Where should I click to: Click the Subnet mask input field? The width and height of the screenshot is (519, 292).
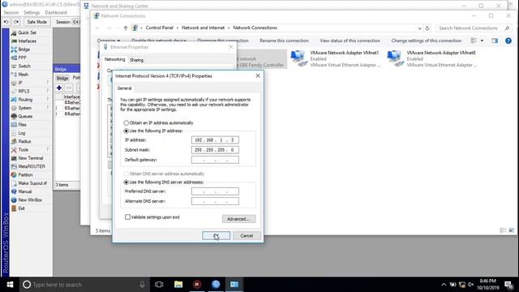pos(215,150)
